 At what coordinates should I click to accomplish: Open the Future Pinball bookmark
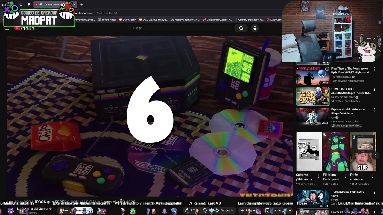tap(107, 20)
